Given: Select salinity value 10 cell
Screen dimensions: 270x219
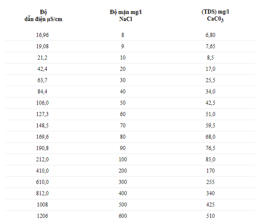Looking at the screenshot, I should 122,58.
